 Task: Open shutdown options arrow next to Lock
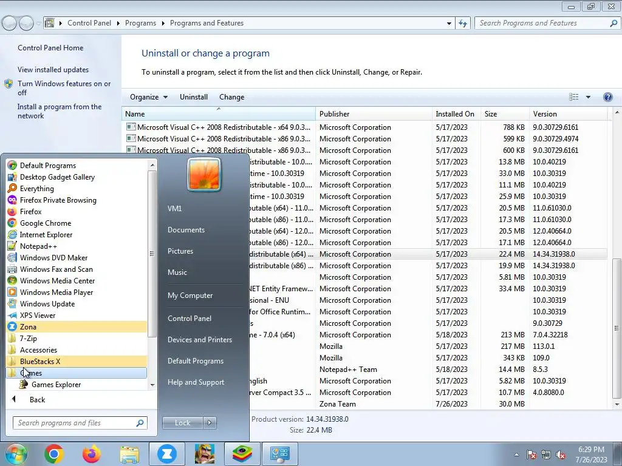(x=210, y=423)
